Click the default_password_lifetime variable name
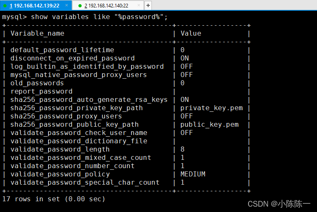Screen dimensions: 317x212 point(62,50)
